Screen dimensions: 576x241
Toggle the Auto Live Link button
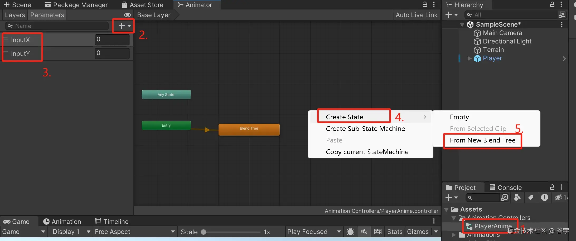(x=416, y=15)
